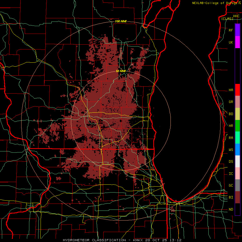The image size is (242, 242).
Task: Click the 'HR' legend label
Action: [231, 126]
